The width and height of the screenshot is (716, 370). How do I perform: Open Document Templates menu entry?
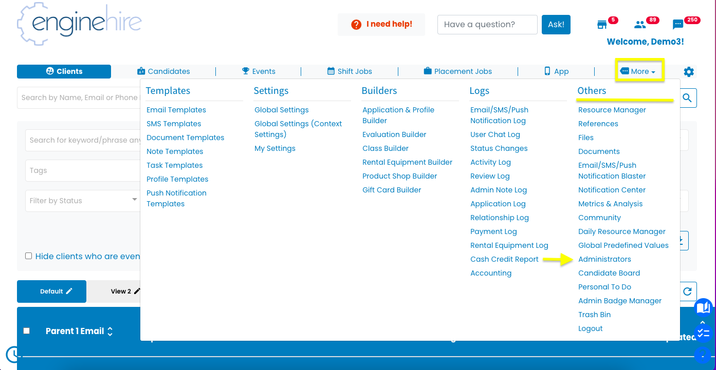[186, 138]
